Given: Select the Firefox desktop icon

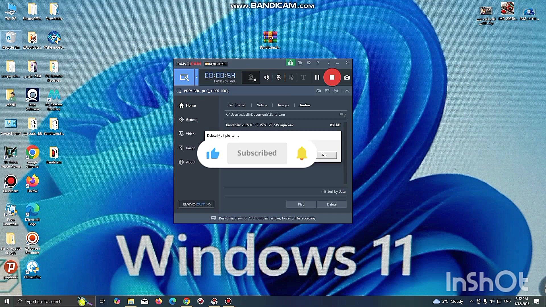Looking at the screenshot, I should coord(32,184).
